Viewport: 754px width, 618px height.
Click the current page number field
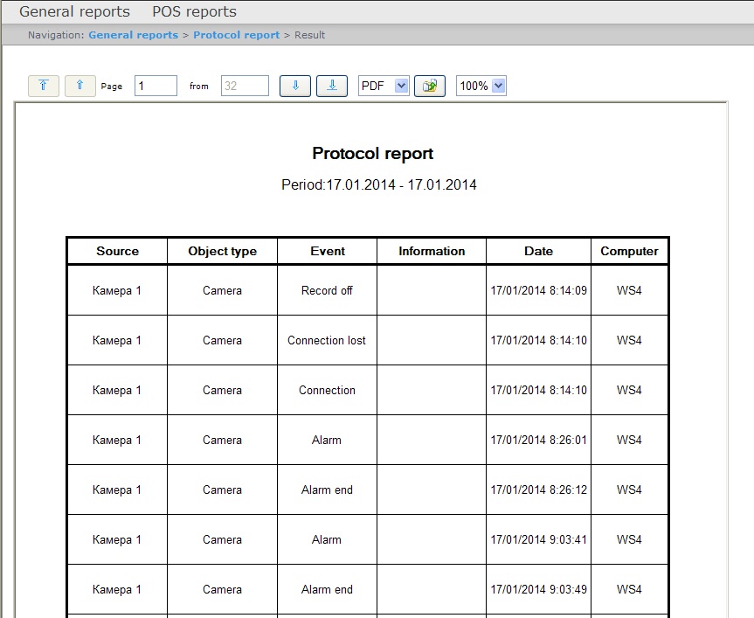pyautogui.click(x=156, y=86)
